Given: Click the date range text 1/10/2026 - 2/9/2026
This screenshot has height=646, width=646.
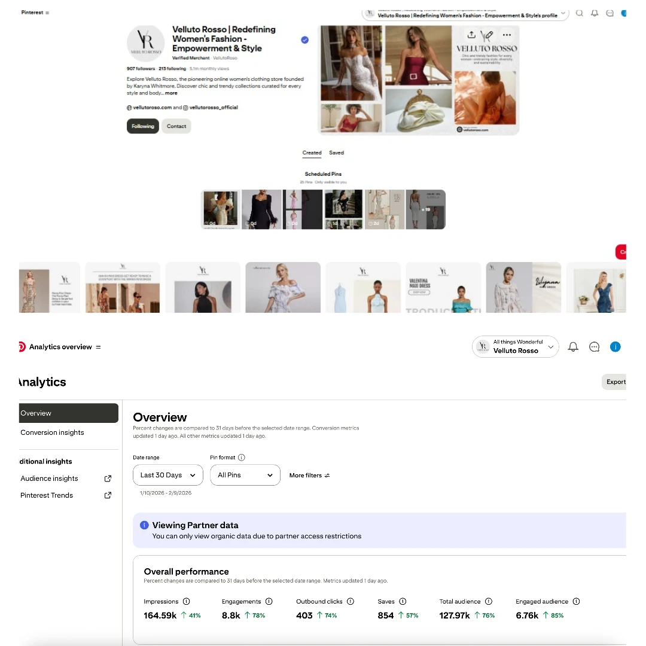Looking at the screenshot, I should coord(166,493).
